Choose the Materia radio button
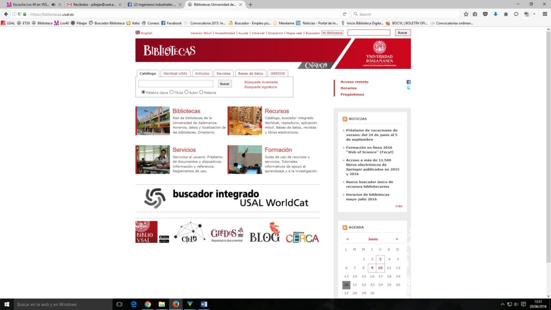Viewport: 551px width, 310px height. pyautogui.click(x=201, y=92)
